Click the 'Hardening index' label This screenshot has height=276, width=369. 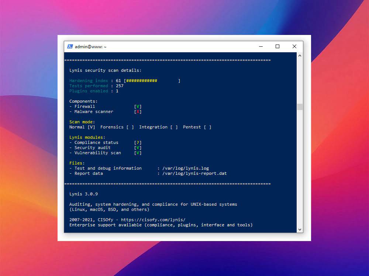(89, 81)
